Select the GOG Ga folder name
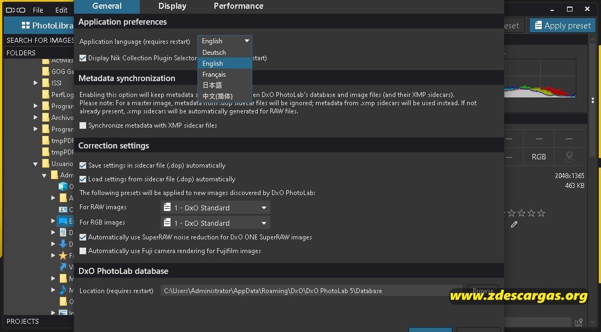This screenshot has width=601, height=332. point(63,72)
